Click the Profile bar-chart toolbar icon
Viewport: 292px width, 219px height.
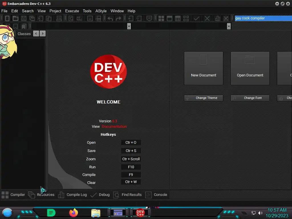[x=218, y=19]
